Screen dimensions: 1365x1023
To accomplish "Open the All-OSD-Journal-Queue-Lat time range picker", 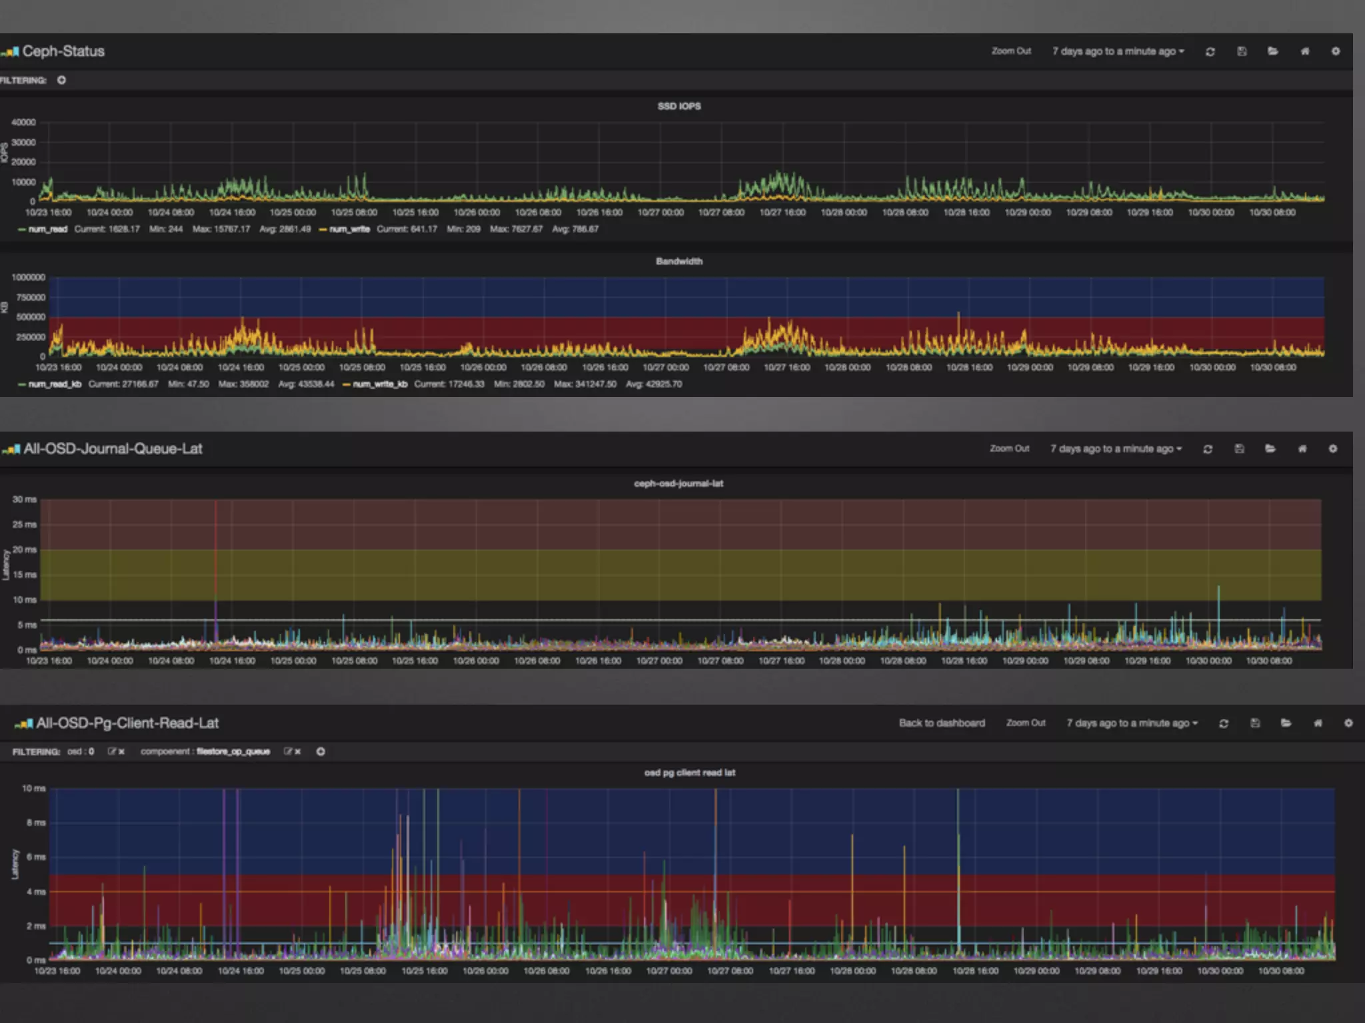I will point(1116,449).
